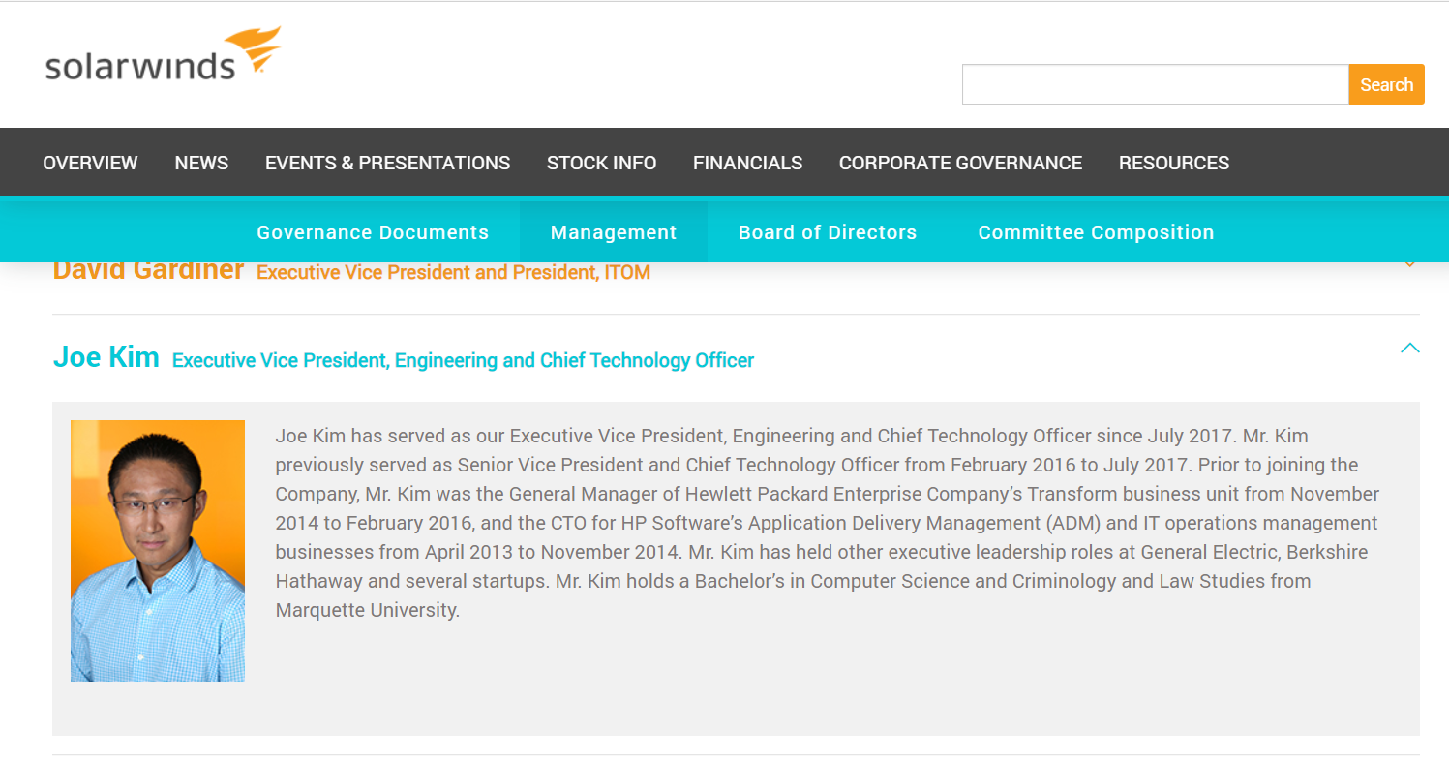Screen dimensions: 1449x760
Task: Expand the David Gardiner section chevron
Action: 1410,264
